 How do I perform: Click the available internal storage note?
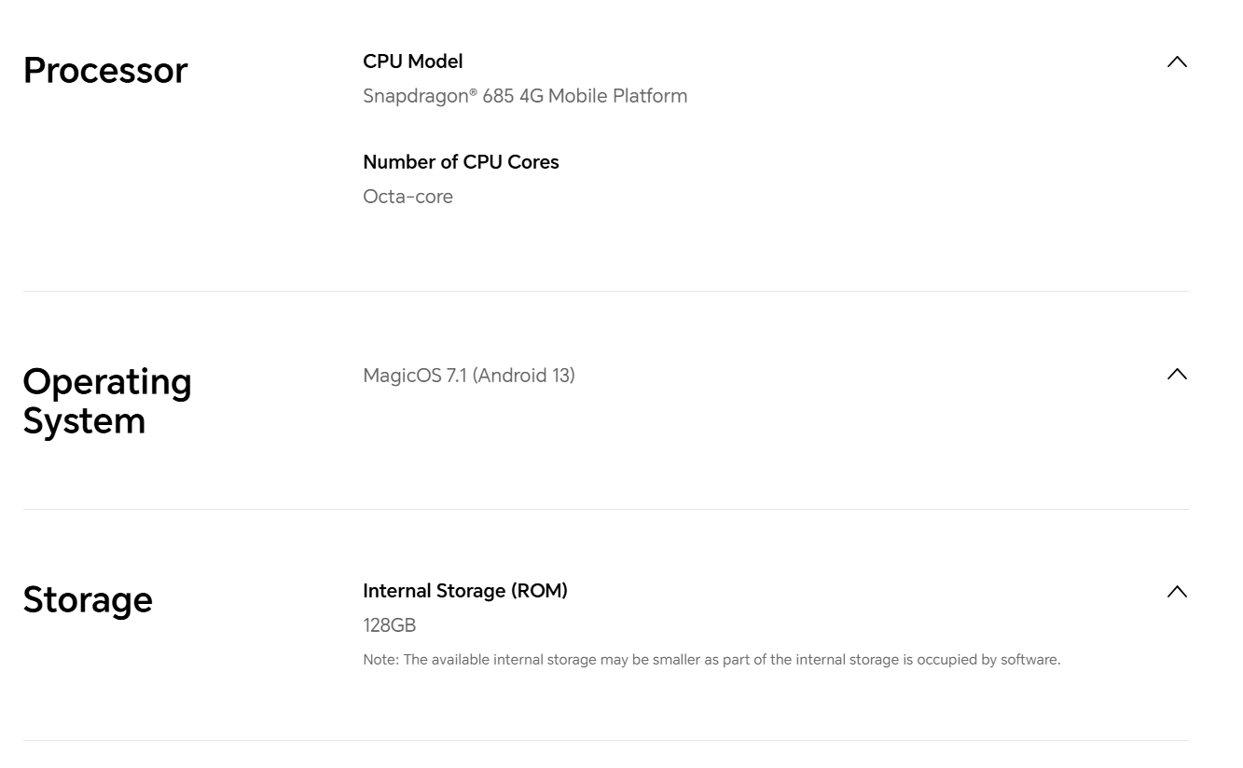711,660
